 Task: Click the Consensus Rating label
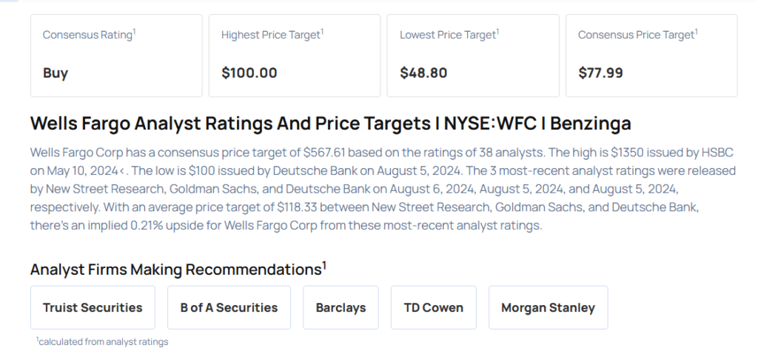coord(87,35)
